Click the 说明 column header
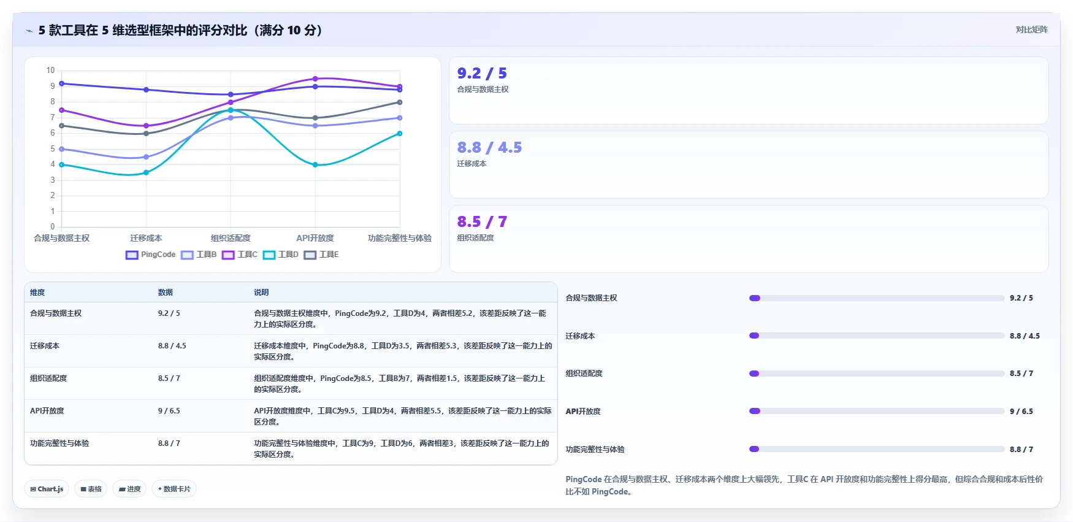Screen dimensions: 1073x522 click(261, 293)
